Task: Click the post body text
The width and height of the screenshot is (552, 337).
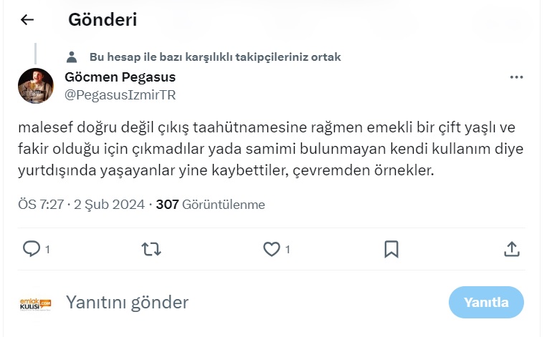Action: point(265,150)
